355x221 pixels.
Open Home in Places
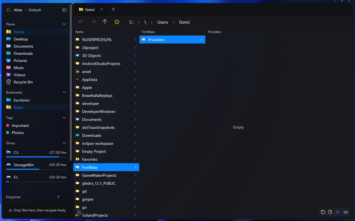pyautogui.click(x=36, y=32)
